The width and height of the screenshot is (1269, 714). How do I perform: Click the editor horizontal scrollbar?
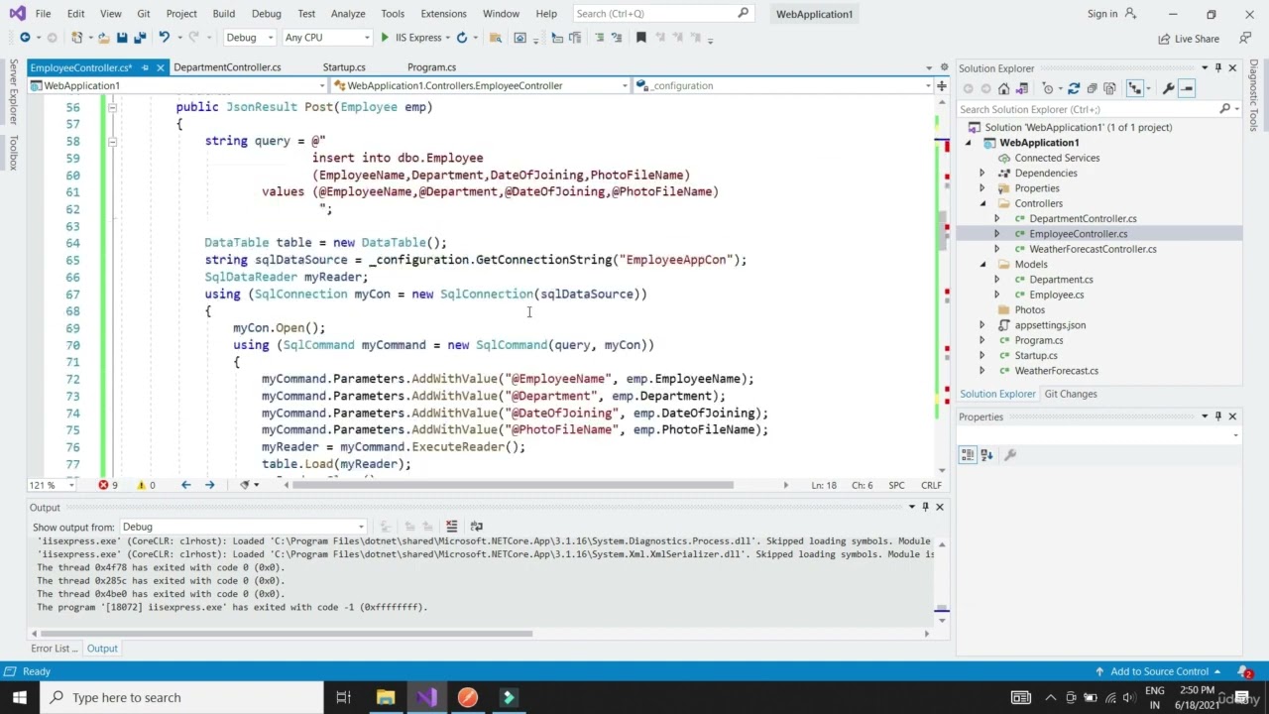pos(513,485)
